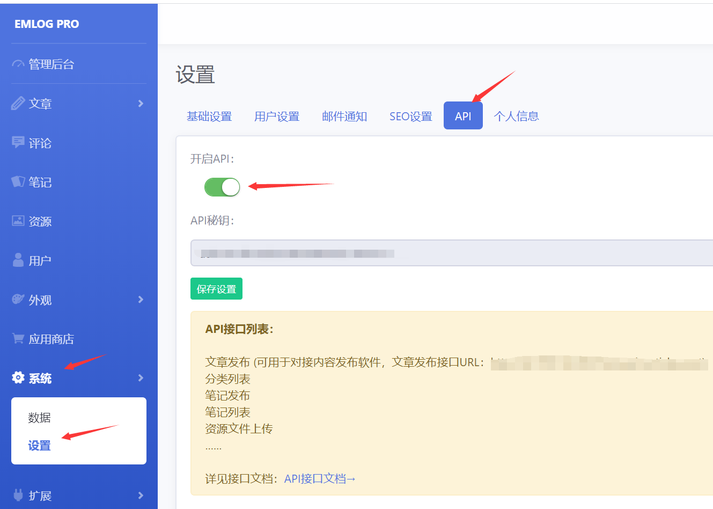Go to 管理后台 in the sidebar
This screenshot has width=713, height=509.
52,64
